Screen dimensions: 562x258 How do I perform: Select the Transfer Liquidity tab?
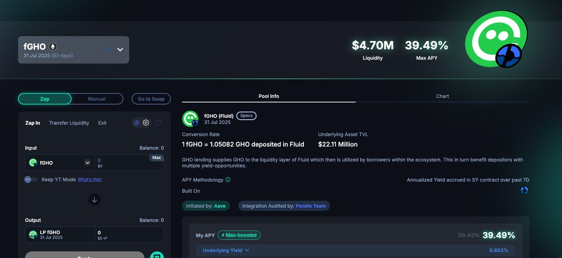69,123
